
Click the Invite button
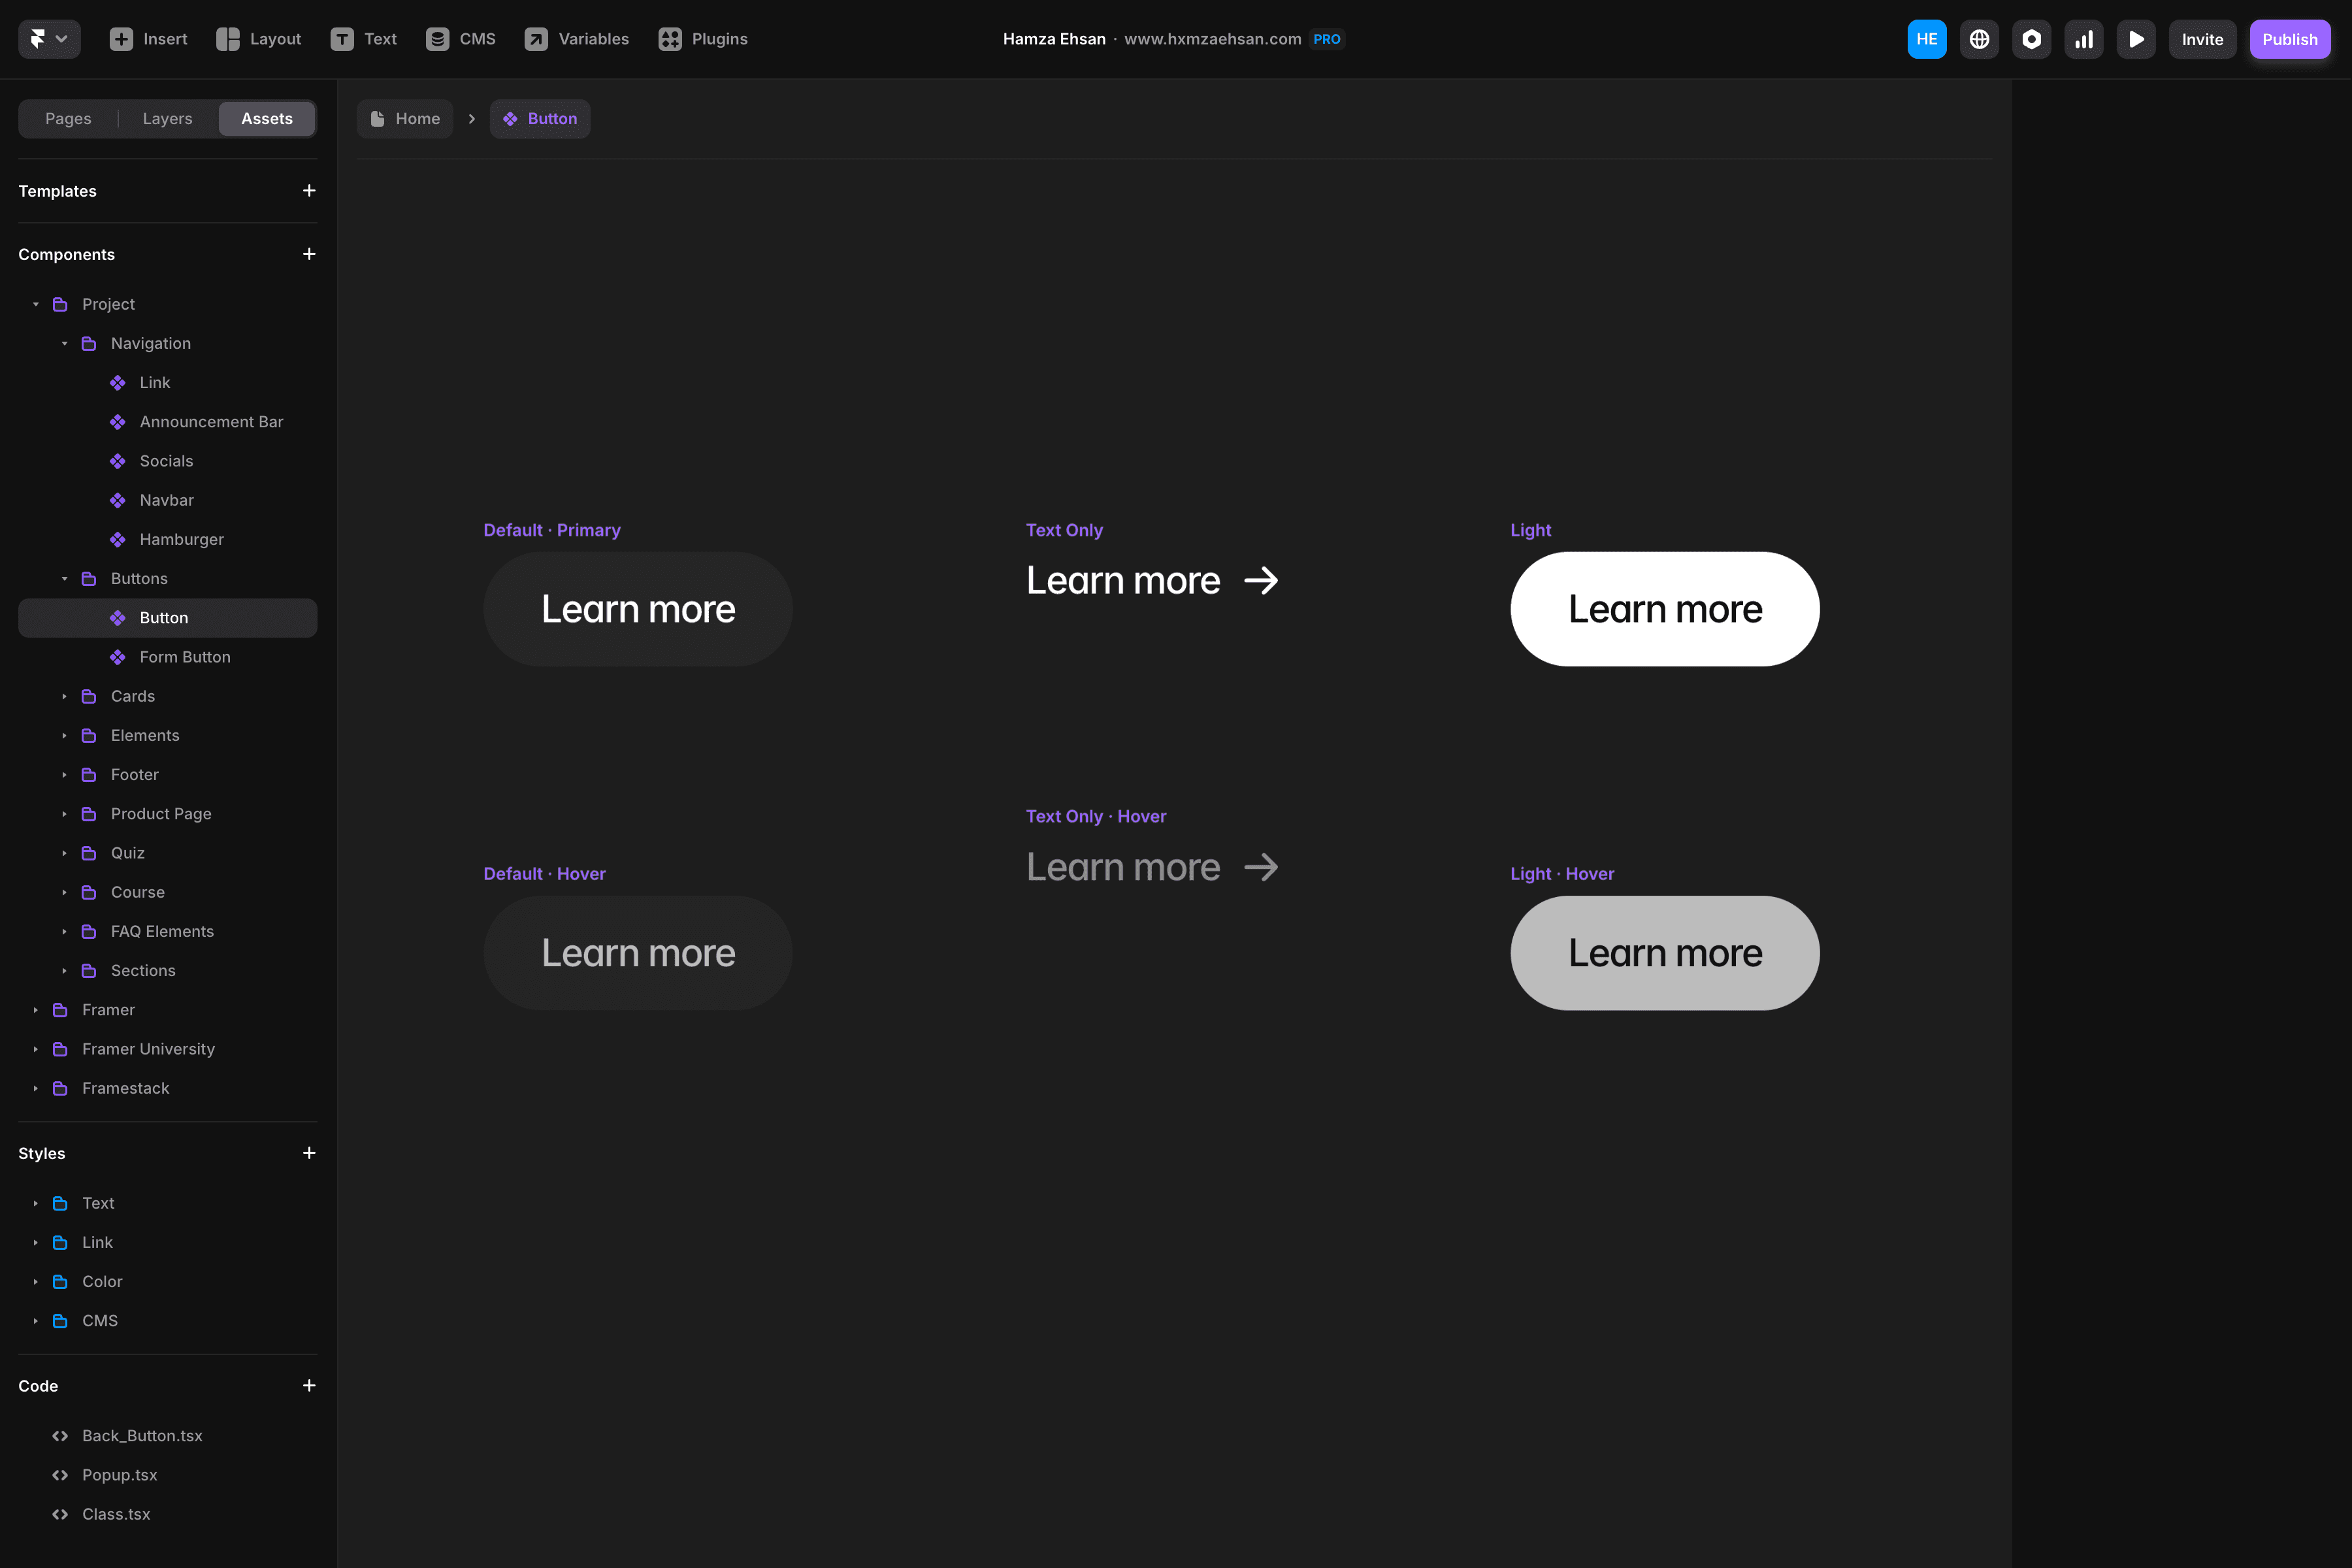pos(2202,39)
